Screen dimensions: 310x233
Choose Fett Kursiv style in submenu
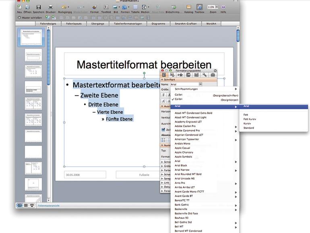pos(250,119)
